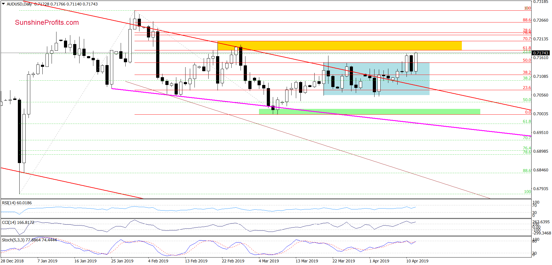
Task: Click the green 88.6 Fibonacci level label
Action: point(527,171)
